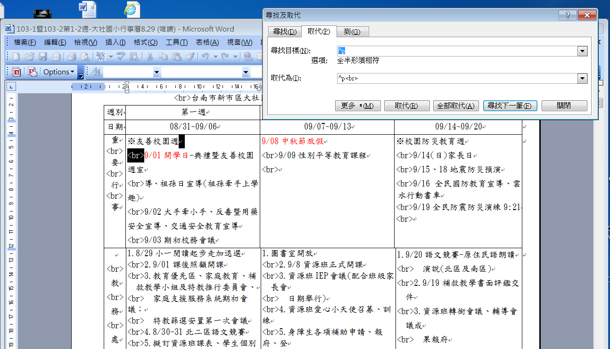
Task: Click the red 9/08 中秋節放假 text
Action: click(x=292, y=141)
